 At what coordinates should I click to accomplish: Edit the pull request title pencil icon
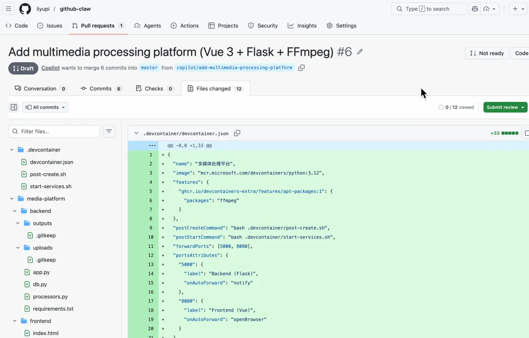[360, 52]
